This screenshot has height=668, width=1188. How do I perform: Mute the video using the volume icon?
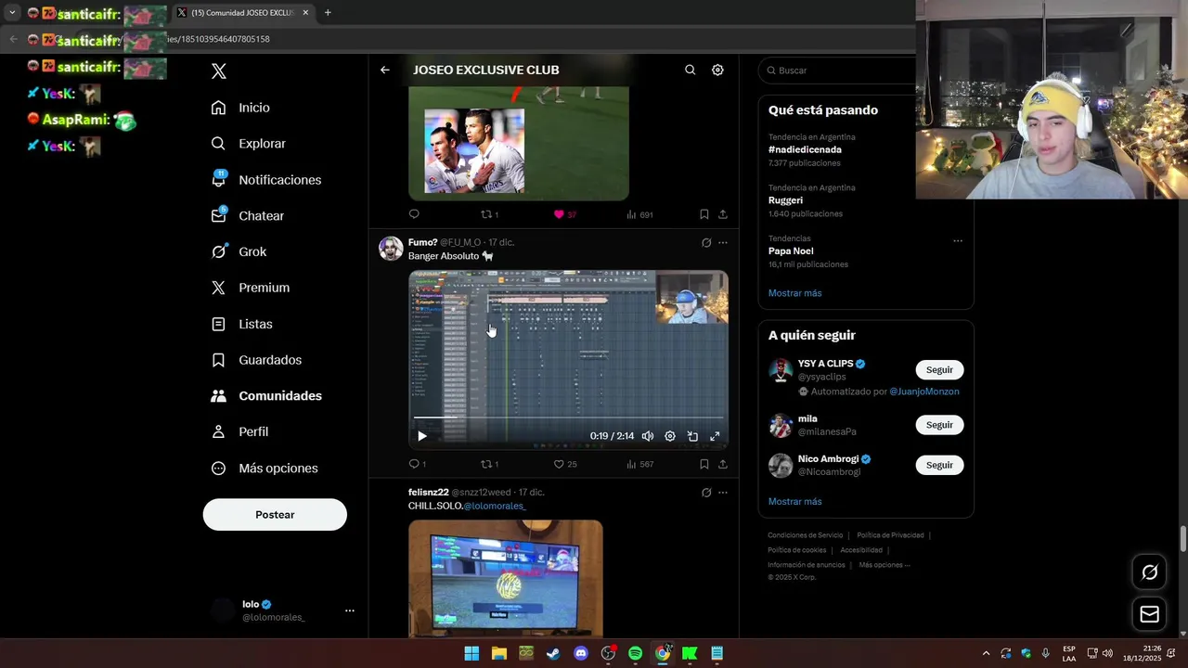648,436
